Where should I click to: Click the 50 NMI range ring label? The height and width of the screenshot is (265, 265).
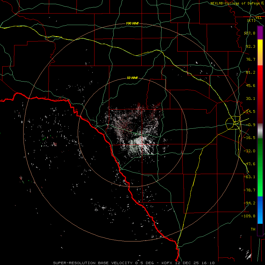click(x=132, y=78)
